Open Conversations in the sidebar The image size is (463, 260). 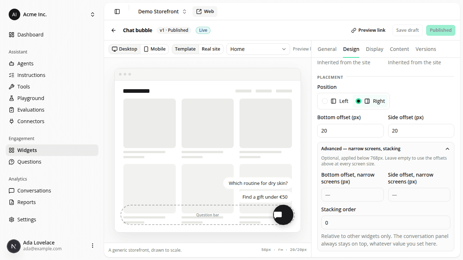[52, 191]
